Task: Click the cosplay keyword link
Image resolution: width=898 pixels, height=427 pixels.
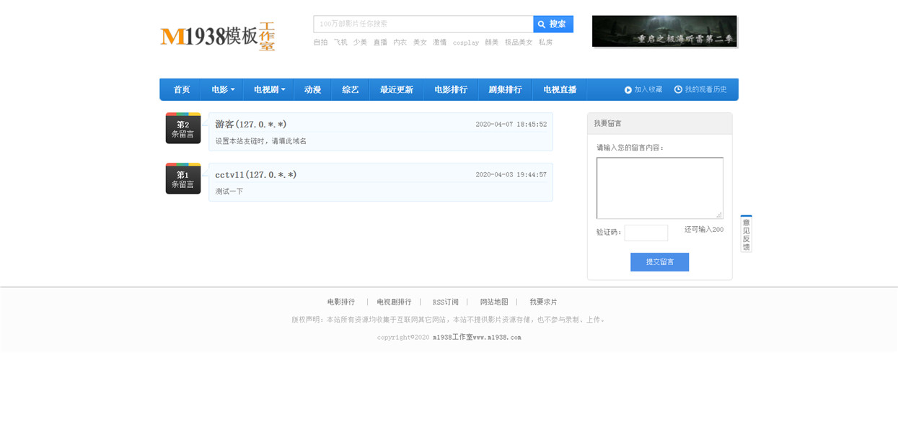Action: point(466,42)
